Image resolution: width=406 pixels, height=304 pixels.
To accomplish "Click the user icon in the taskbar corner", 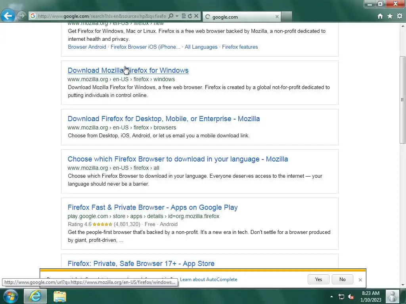I will click(x=392, y=296).
